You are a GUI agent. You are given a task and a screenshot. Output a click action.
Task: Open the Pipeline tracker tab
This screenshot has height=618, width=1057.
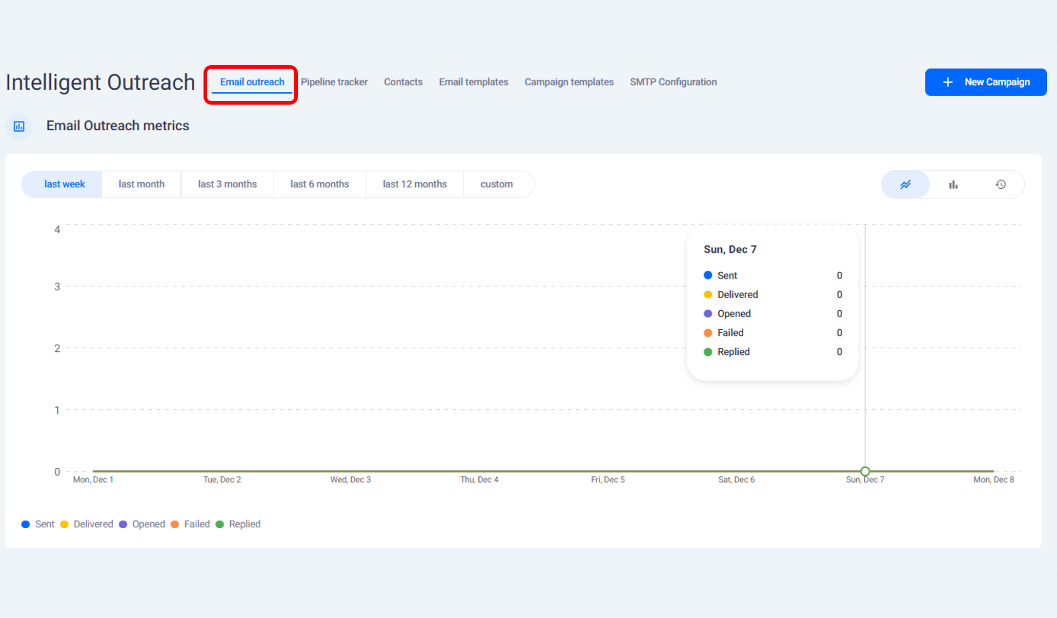[x=334, y=82]
